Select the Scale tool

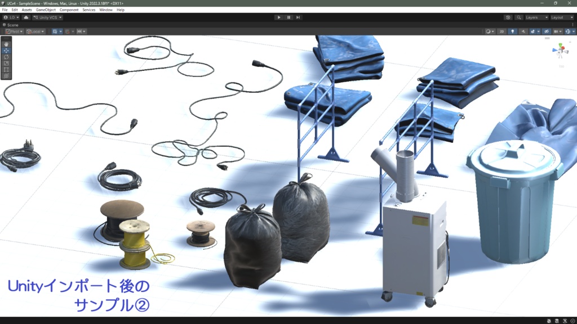[x=6, y=63]
